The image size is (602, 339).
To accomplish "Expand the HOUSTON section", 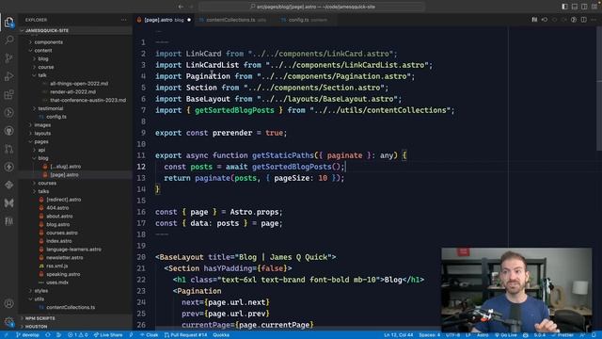I will coord(75,327).
